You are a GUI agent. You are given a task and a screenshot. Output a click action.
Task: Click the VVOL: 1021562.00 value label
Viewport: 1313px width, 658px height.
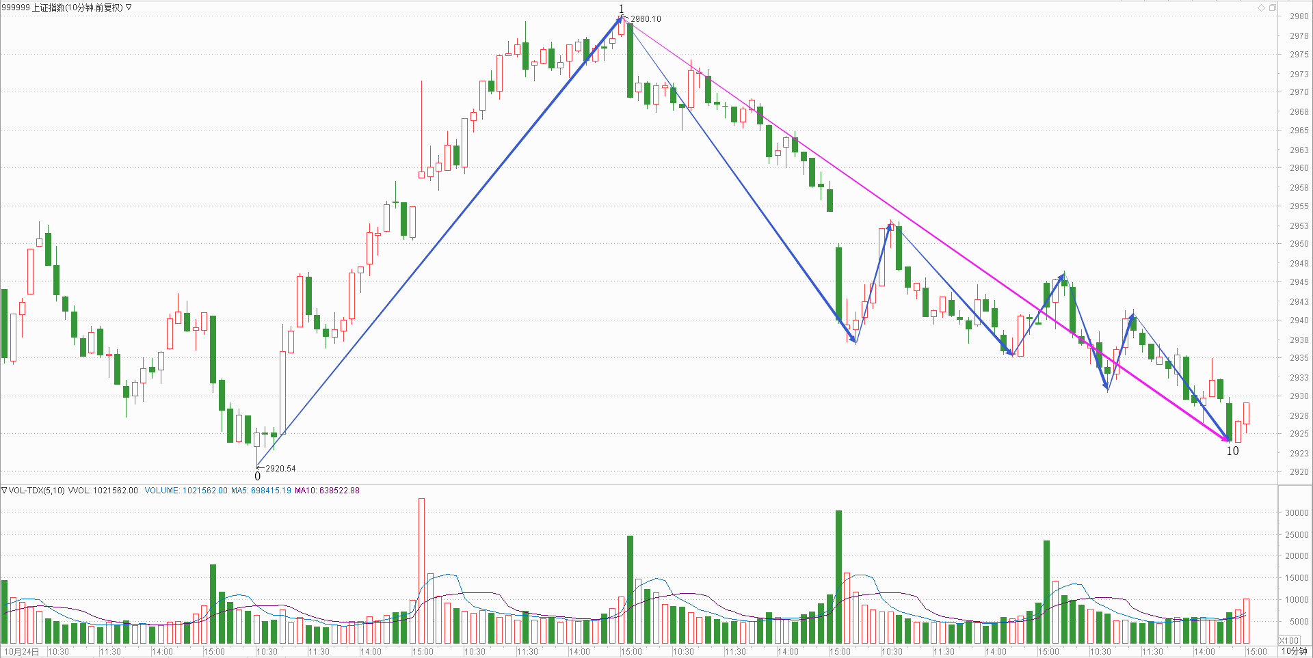[103, 491]
